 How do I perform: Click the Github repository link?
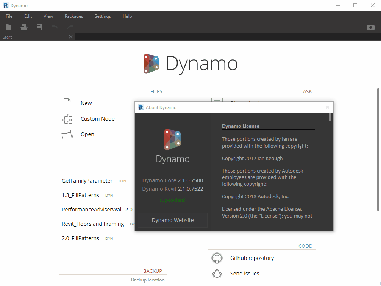point(252,258)
